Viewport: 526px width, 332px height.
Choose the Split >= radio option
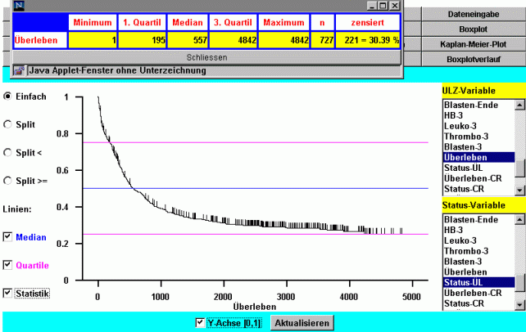(x=7, y=181)
